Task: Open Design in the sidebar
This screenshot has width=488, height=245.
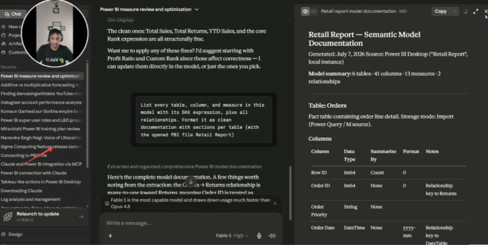Action: click(x=12, y=235)
